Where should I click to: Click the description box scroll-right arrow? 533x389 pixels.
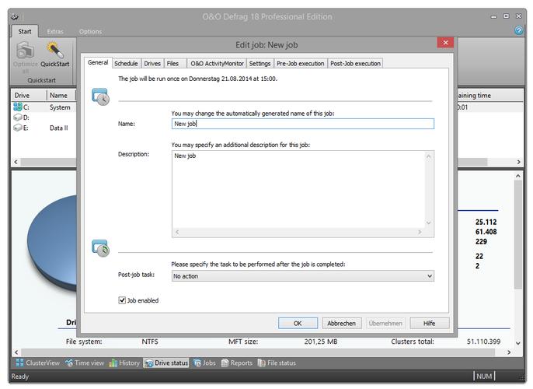pyautogui.click(x=420, y=232)
